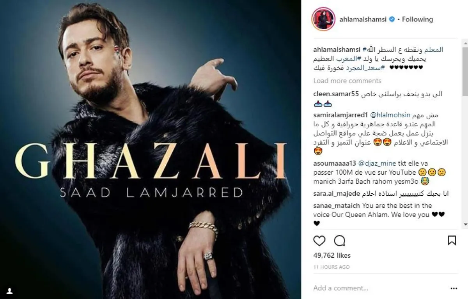Like the post with the heart icon
The height and width of the screenshot is (299, 468).
click(x=319, y=241)
